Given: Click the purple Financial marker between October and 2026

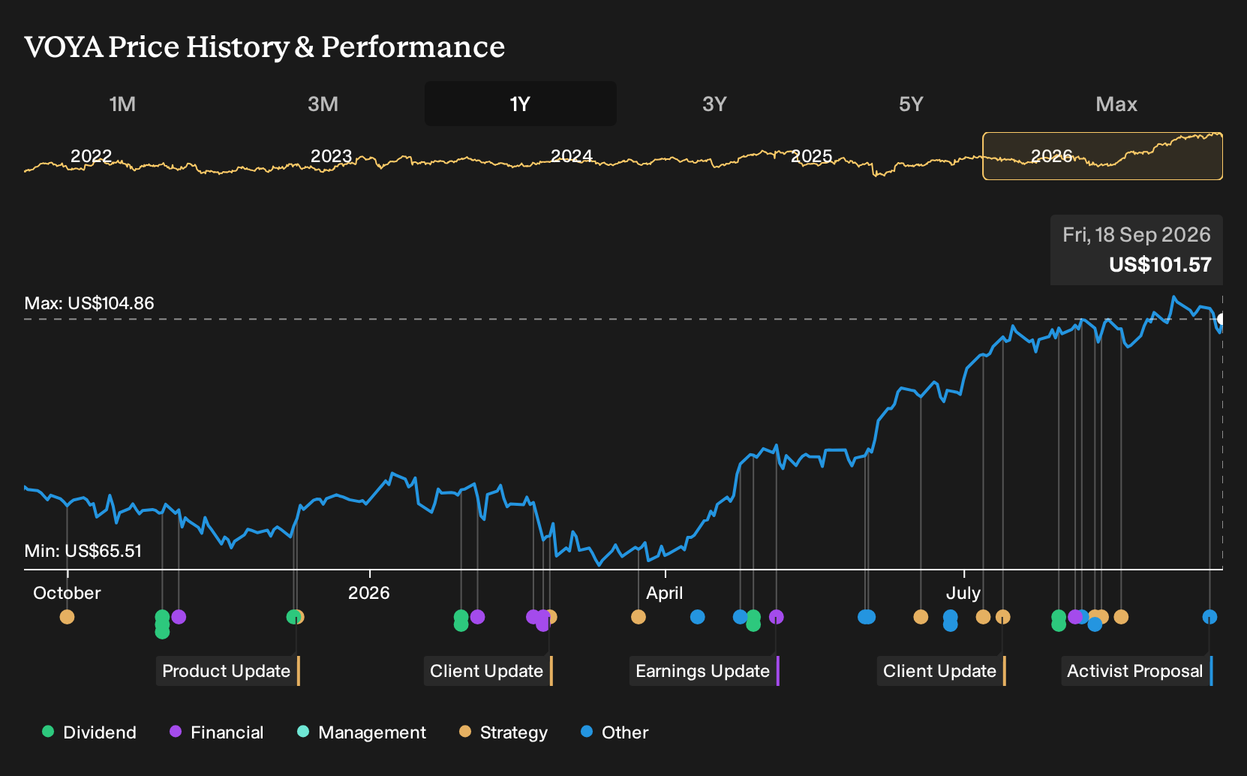Looking at the screenshot, I should 179,617.
